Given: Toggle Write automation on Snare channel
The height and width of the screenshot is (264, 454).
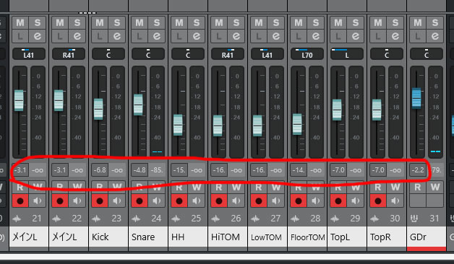Looking at the screenshot, I should coord(157,187).
